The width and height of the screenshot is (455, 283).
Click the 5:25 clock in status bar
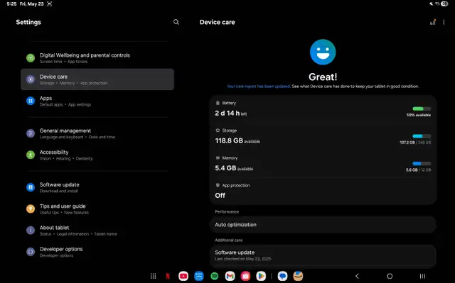(x=11, y=4)
